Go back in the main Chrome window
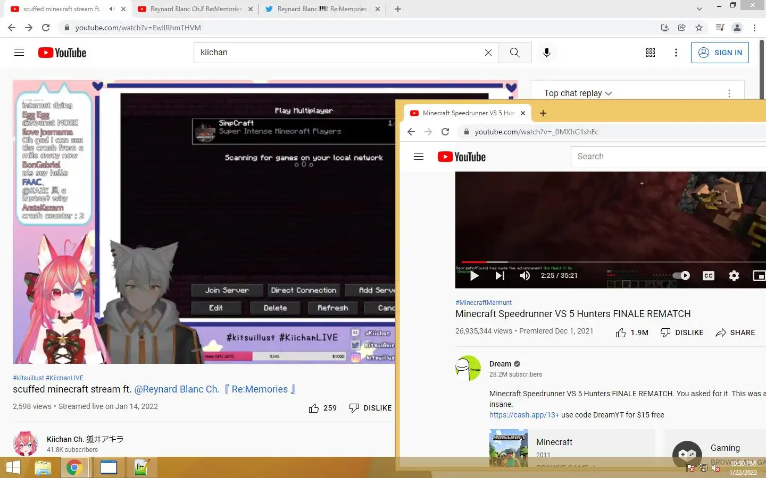 (12, 28)
